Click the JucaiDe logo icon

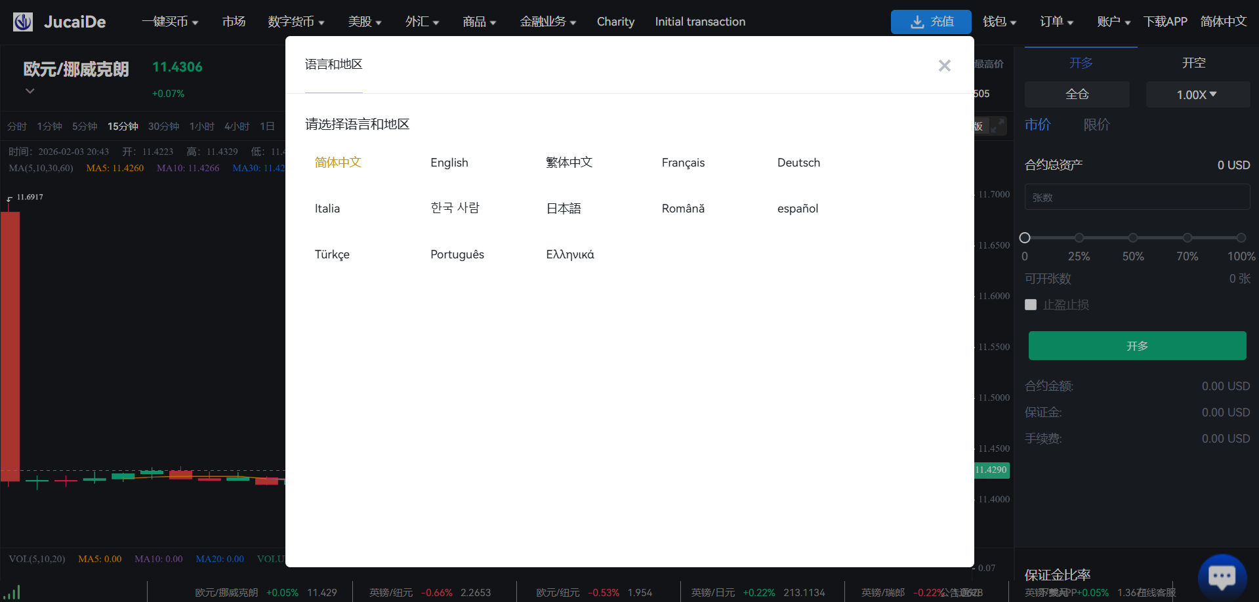[x=23, y=22]
